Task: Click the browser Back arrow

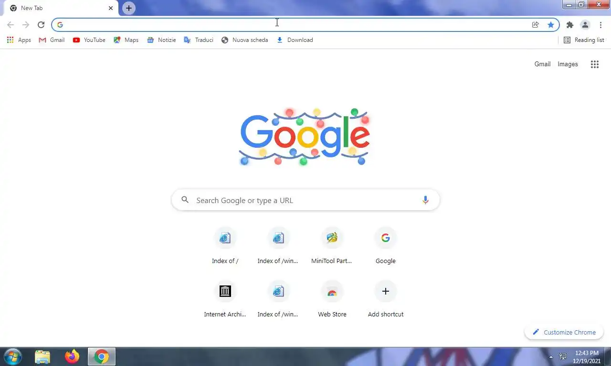Action: point(11,25)
